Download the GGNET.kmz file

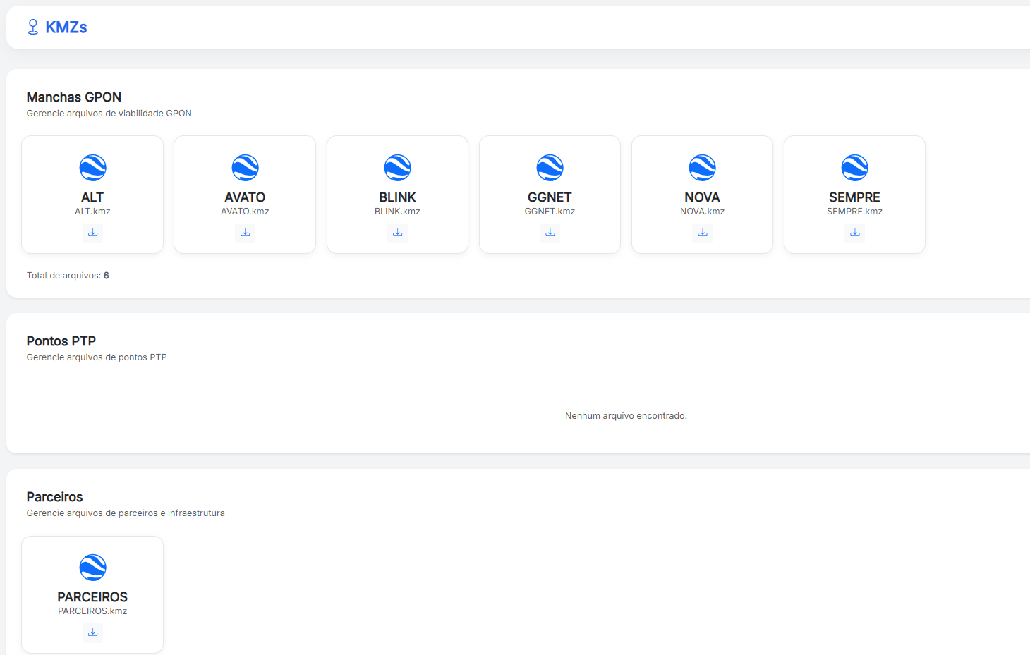pyautogui.click(x=550, y=233)
